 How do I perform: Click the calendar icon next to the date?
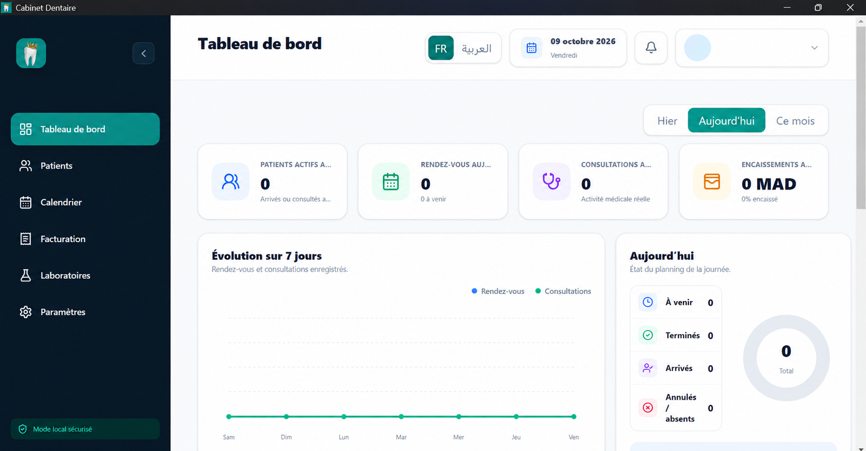click(x=532, y=48)
